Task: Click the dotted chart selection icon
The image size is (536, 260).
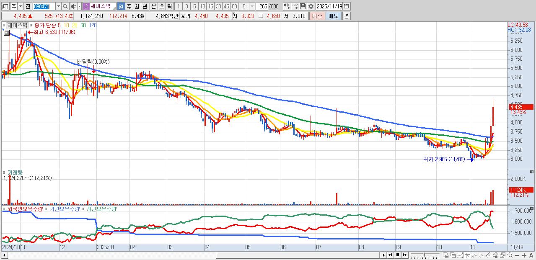Action: click(x=461, y=255)
